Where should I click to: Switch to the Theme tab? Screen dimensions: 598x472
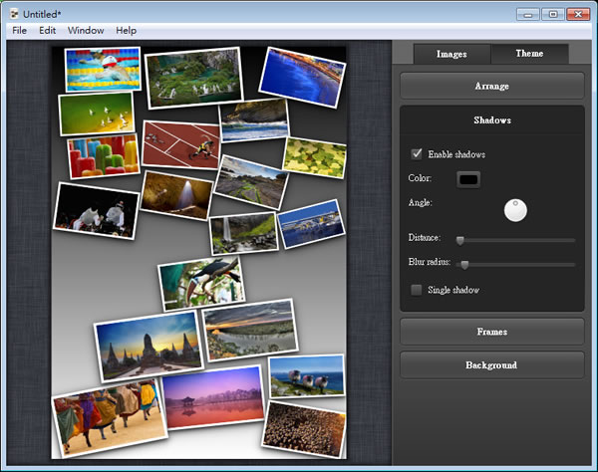tap(529, 54)
